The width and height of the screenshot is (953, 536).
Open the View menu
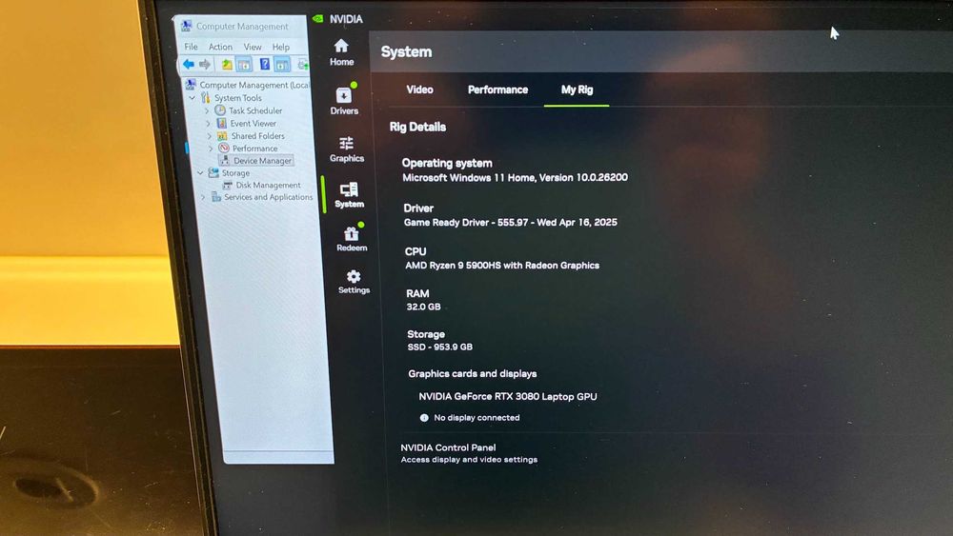(253, 47)
